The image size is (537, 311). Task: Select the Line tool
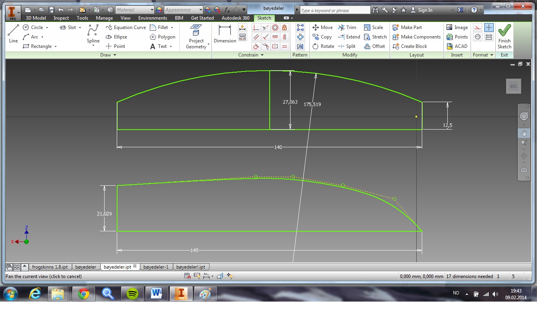click(x=13, y=34)
